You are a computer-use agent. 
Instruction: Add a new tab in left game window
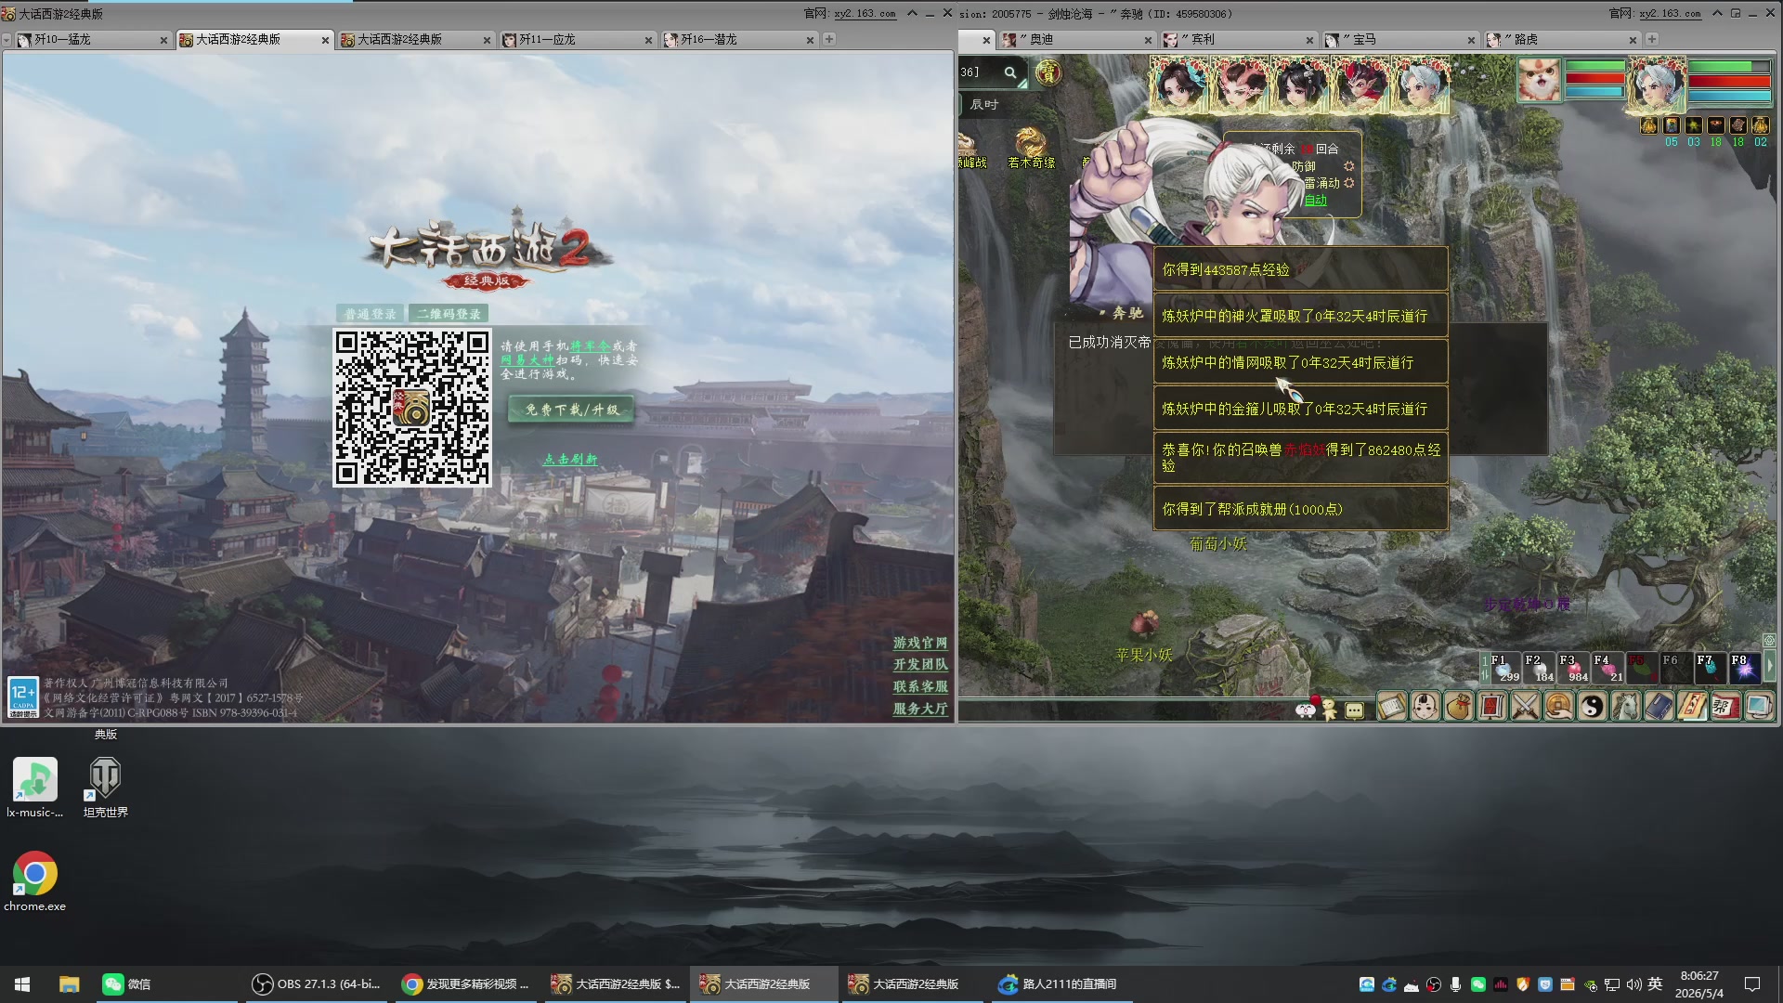click(x=829, y=39)
